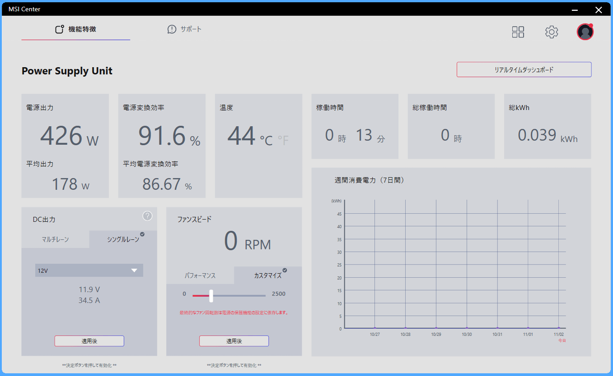Click the 426 W power output value
The image size is (613, 376).
point(70,136)
